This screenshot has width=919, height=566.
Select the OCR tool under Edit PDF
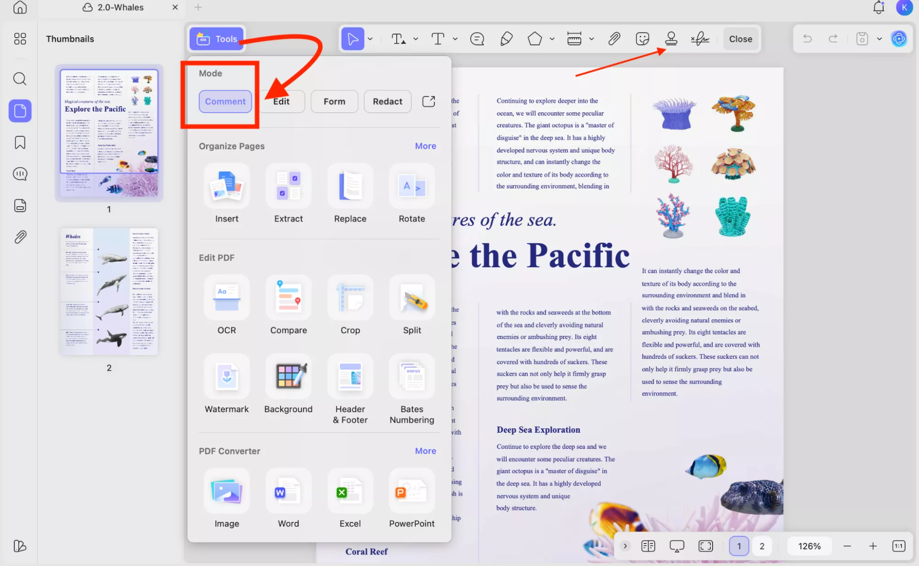[x=226, y=305]
